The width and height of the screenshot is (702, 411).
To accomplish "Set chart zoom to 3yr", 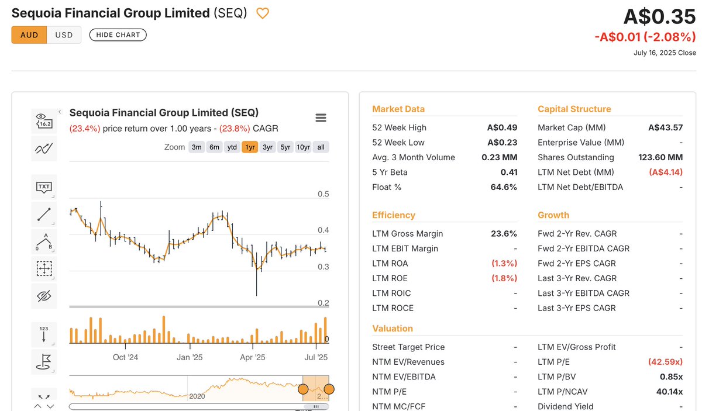I will (x=267, y=147).
